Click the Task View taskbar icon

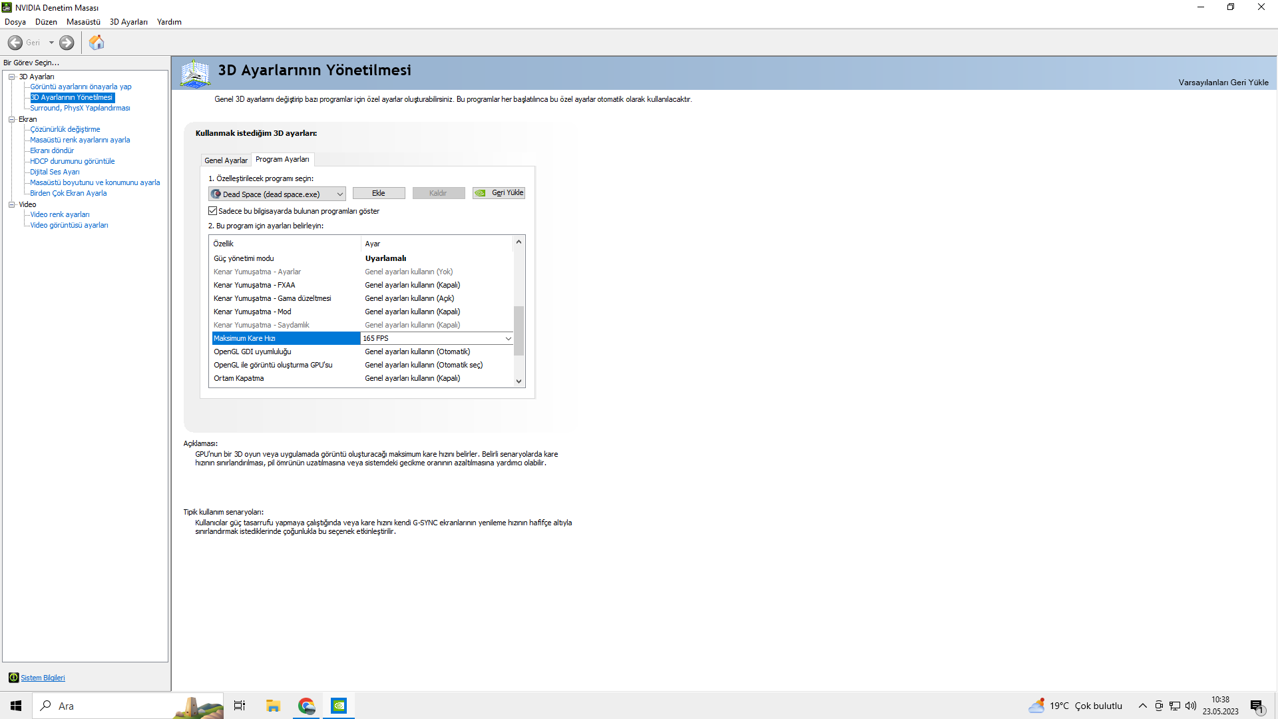point(240,706)
